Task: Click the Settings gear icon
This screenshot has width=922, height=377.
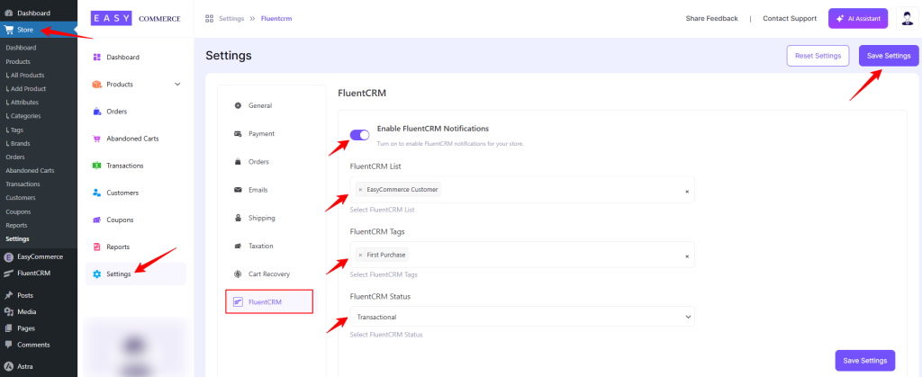Action: (x=97, y=274)
